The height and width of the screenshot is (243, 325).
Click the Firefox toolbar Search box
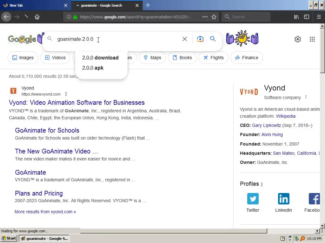pyautogui.click(x=246, y=17)
